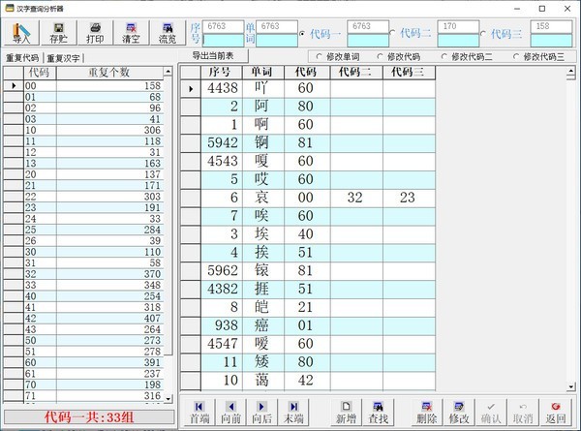This screenshot has height=431, width=581.
Task: Click the 流览 browse toolbar icon
Action: coord(168,33)
